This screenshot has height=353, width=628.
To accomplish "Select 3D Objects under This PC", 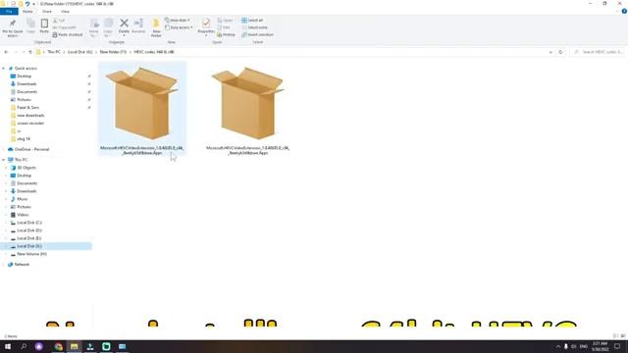I will tap(26, 168).
